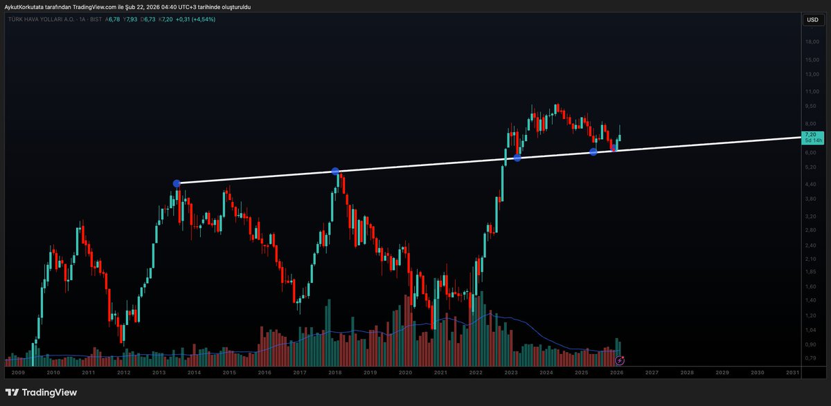Click the 2012 year label on time axis
Viewport: 831px width, 406px height.
[x=123, y=372]
